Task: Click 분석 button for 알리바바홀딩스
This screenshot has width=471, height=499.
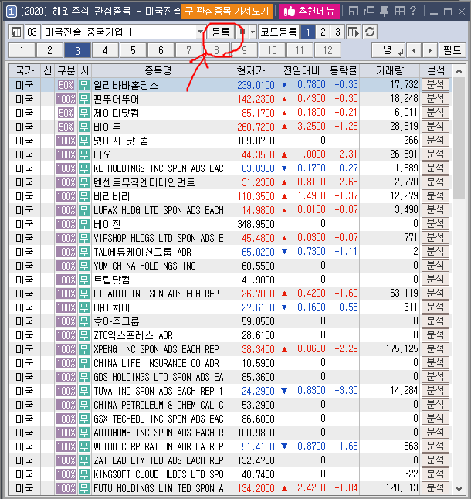Action: tap(435, 85)
